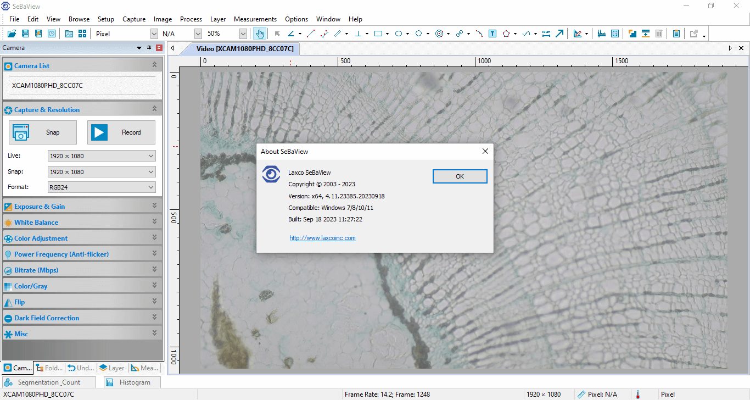Expand the White Balance section
The height and width of the screenshot is (400, 750).
pos(82,223)
